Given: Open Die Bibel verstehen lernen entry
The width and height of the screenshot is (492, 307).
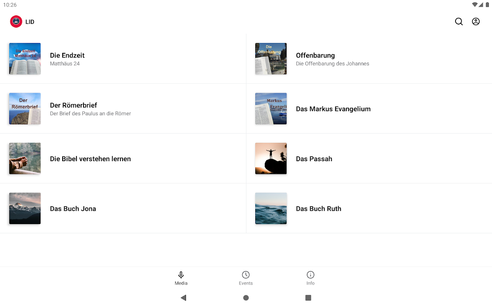Looking at the screenshot, I should coord(123,158).
